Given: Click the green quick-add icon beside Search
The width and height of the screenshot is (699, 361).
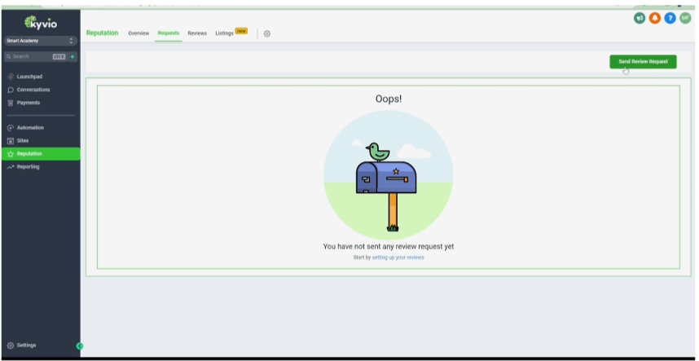Looking at the screenshot, I should coord(73,57).
